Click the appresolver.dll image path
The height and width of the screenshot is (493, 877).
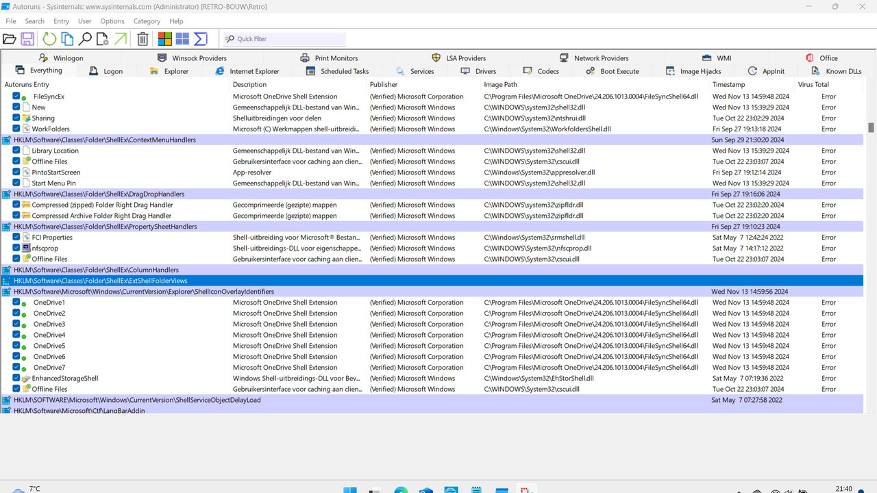click(539, 173)
